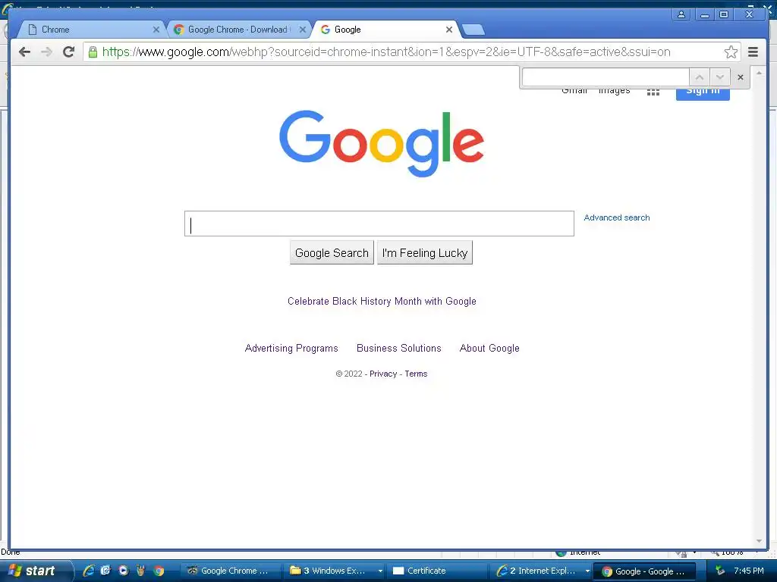Open the Business Solutions link
Viewport: 777px width, 582px height.
pos(399,349)
